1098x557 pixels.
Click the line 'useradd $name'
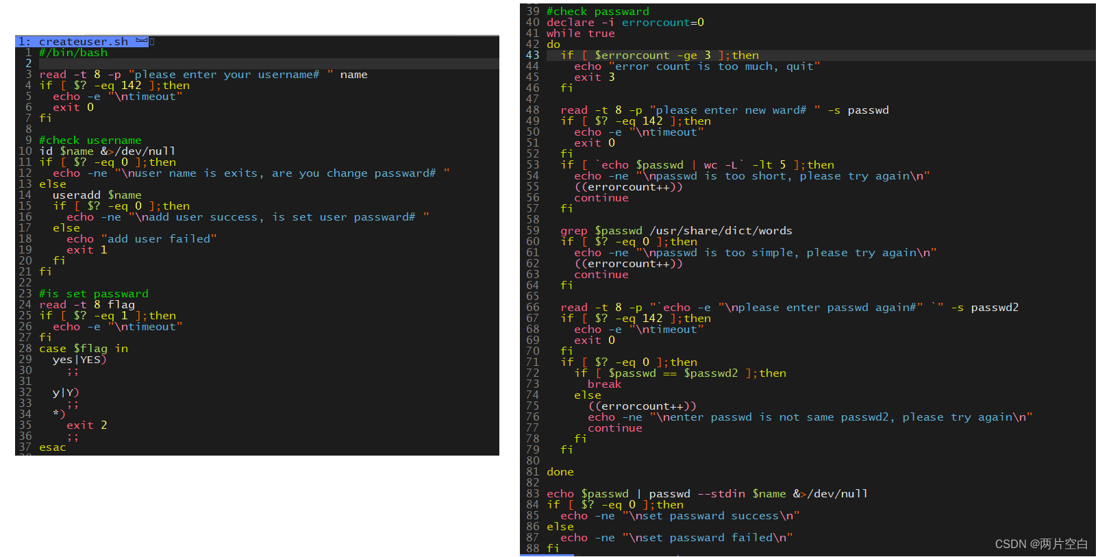97,195
